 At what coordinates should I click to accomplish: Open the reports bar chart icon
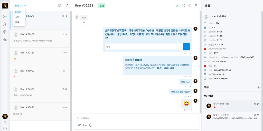coord(5,39)
